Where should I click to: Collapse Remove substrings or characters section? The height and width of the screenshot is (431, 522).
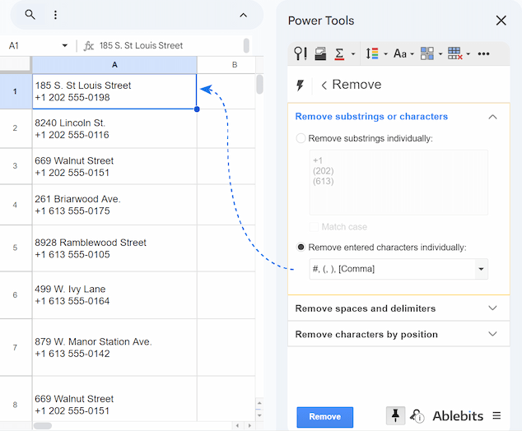pyautogui.click(x=492, y=117)
